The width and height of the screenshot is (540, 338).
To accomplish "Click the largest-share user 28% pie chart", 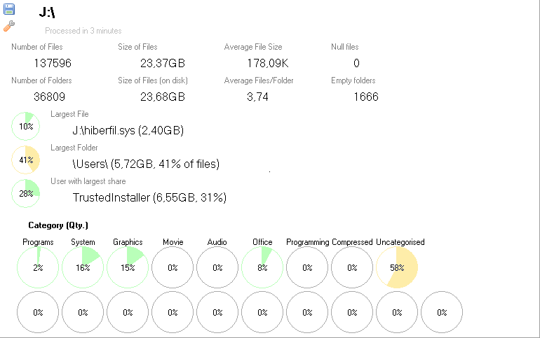I will click(x=26, y=194).
